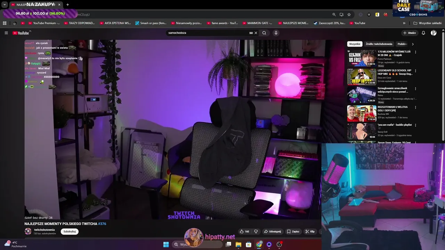Open the browser tab search dropdown arrow

[x=5, y=5]
